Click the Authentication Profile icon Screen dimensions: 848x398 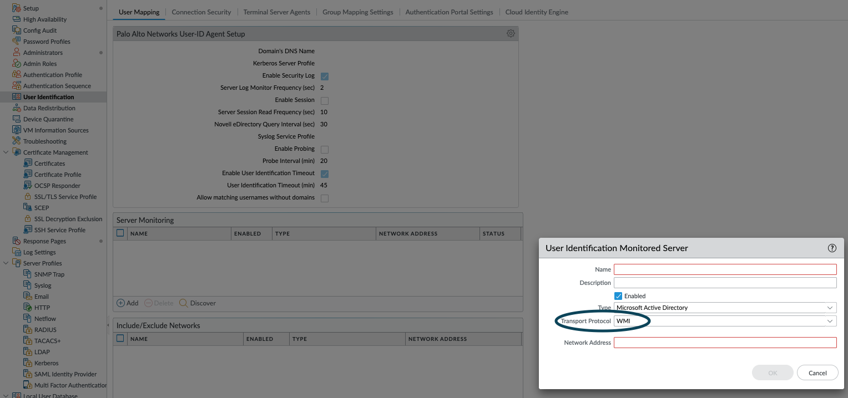(x=17, y=75)
